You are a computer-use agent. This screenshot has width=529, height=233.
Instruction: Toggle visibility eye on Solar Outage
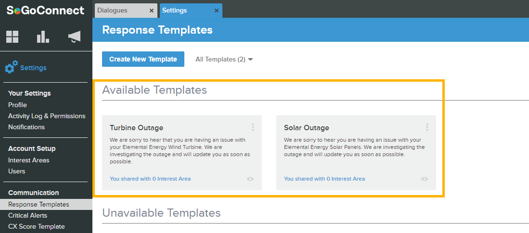[x=425, y=179]
